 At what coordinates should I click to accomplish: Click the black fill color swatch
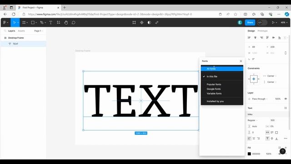click(249, 154)
